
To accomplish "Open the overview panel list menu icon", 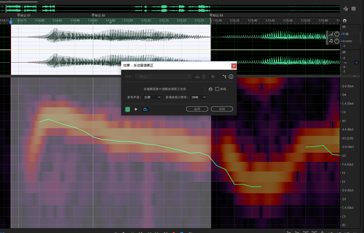I will (x=354, y=9).
